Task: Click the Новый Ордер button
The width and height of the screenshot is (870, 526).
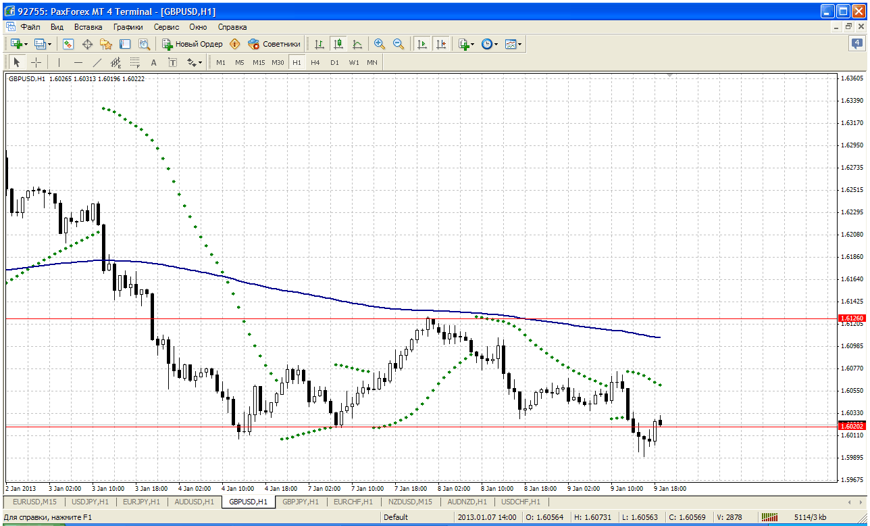Action: coord(192,44)
